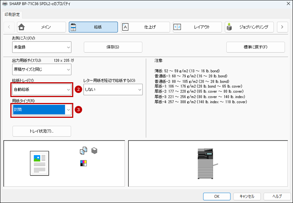Screen dimensions: 293x203
Task: Open the 出力用紙サイズ dropdown
Action: coord(42,69)
